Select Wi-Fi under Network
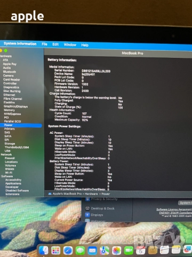 9,172
